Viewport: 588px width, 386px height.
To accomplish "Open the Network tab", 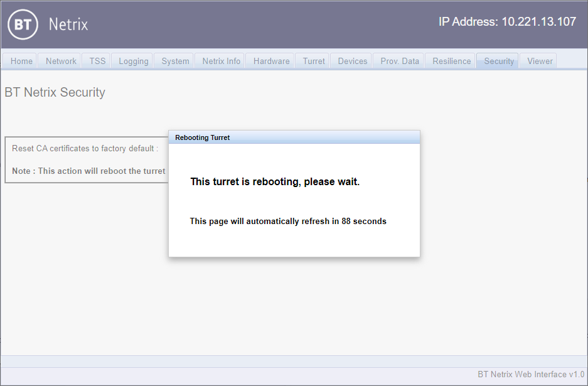I will pos(60,61).
